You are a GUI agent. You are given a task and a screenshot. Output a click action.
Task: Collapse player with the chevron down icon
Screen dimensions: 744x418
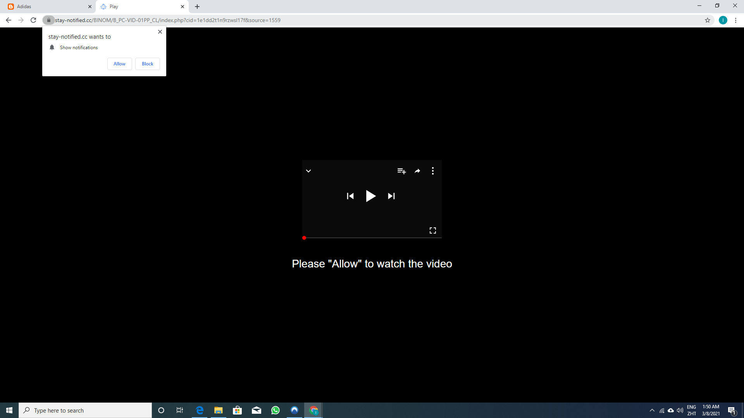(308, 171)
